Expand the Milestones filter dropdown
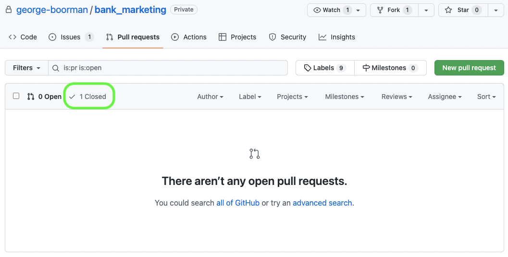Screen dimensions: 508x257 (345, 97)
